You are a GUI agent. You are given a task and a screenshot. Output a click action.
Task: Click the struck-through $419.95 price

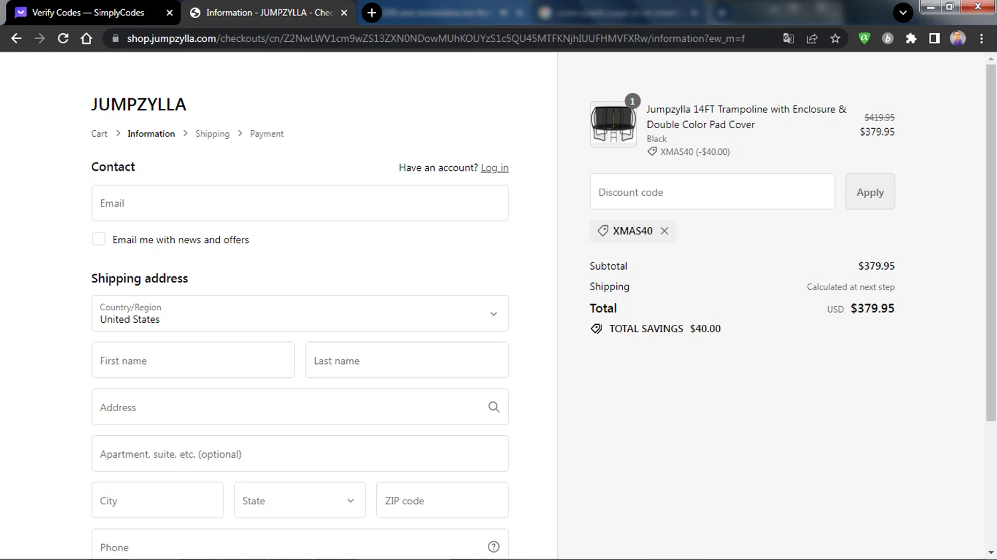[879, 117]
